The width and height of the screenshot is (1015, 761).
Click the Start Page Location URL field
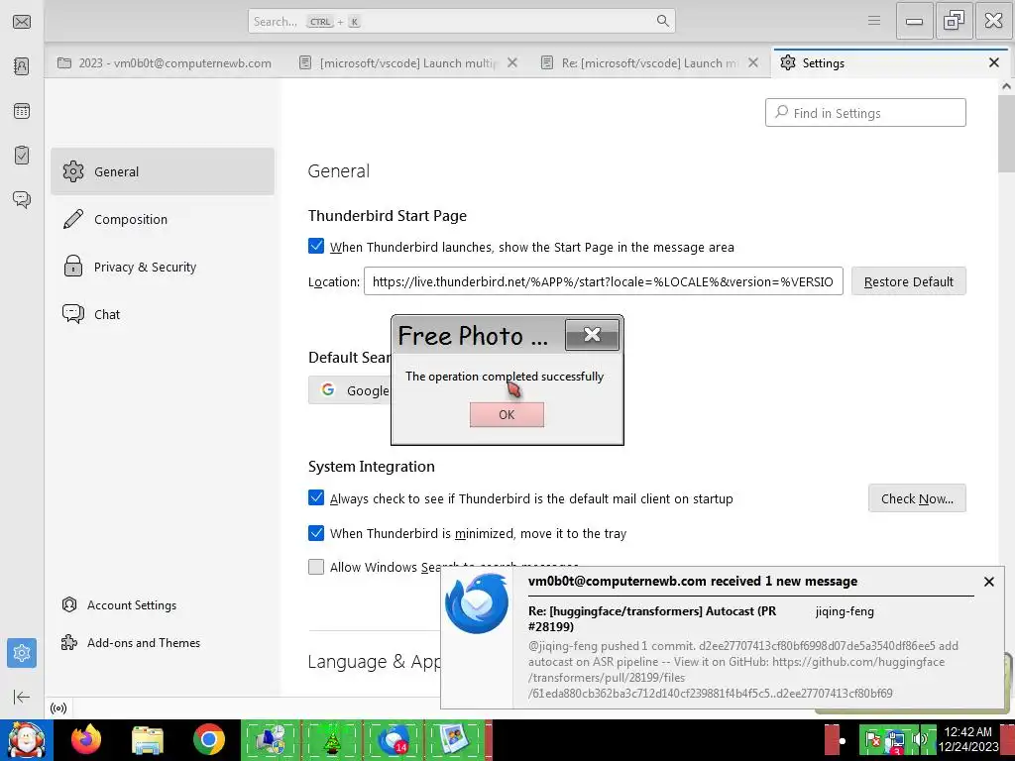click(x=603, y=281)
